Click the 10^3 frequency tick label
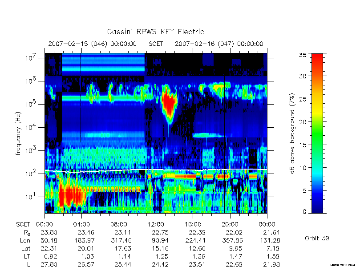The image size is (356, 267). tap(31, 150)
